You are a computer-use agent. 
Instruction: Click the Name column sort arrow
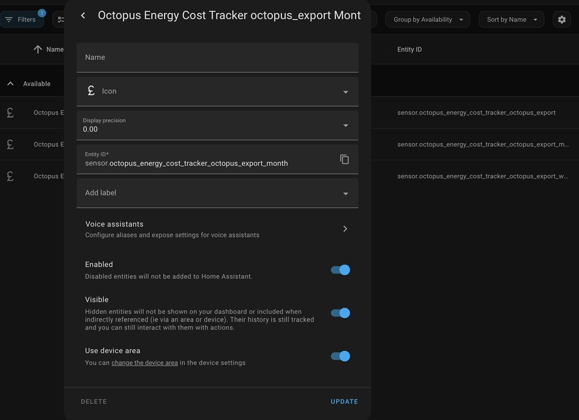pyautogui.click(x=38, y=49)
